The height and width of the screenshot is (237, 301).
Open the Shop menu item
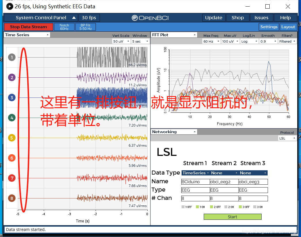[238, 18]
